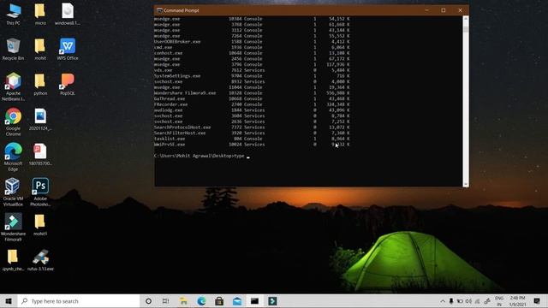
Task: Click the audiodg.exe process row
Action: click(x=252, y=110)
